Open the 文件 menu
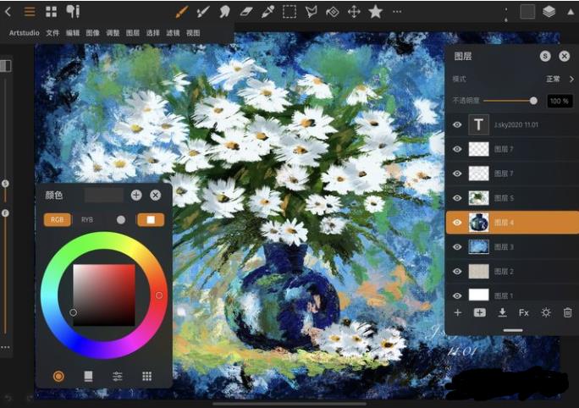Image resolution: width=579 pixels, height=408 pixels. pyautogui.click(x=52, y=33)
